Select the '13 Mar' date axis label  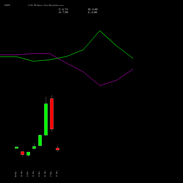pyautogui.click(x=39, y=174)
